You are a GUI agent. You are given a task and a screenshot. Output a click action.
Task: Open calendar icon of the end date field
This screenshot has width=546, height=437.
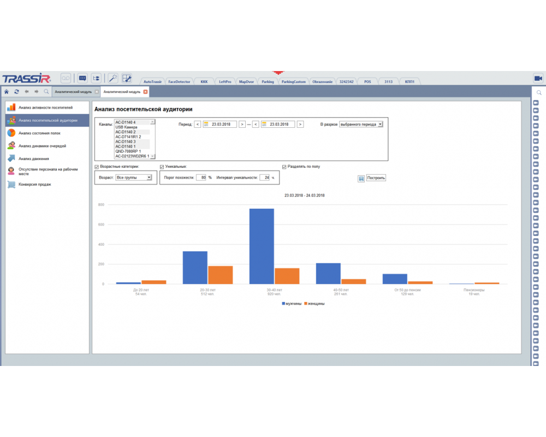[x=264, y=125]
